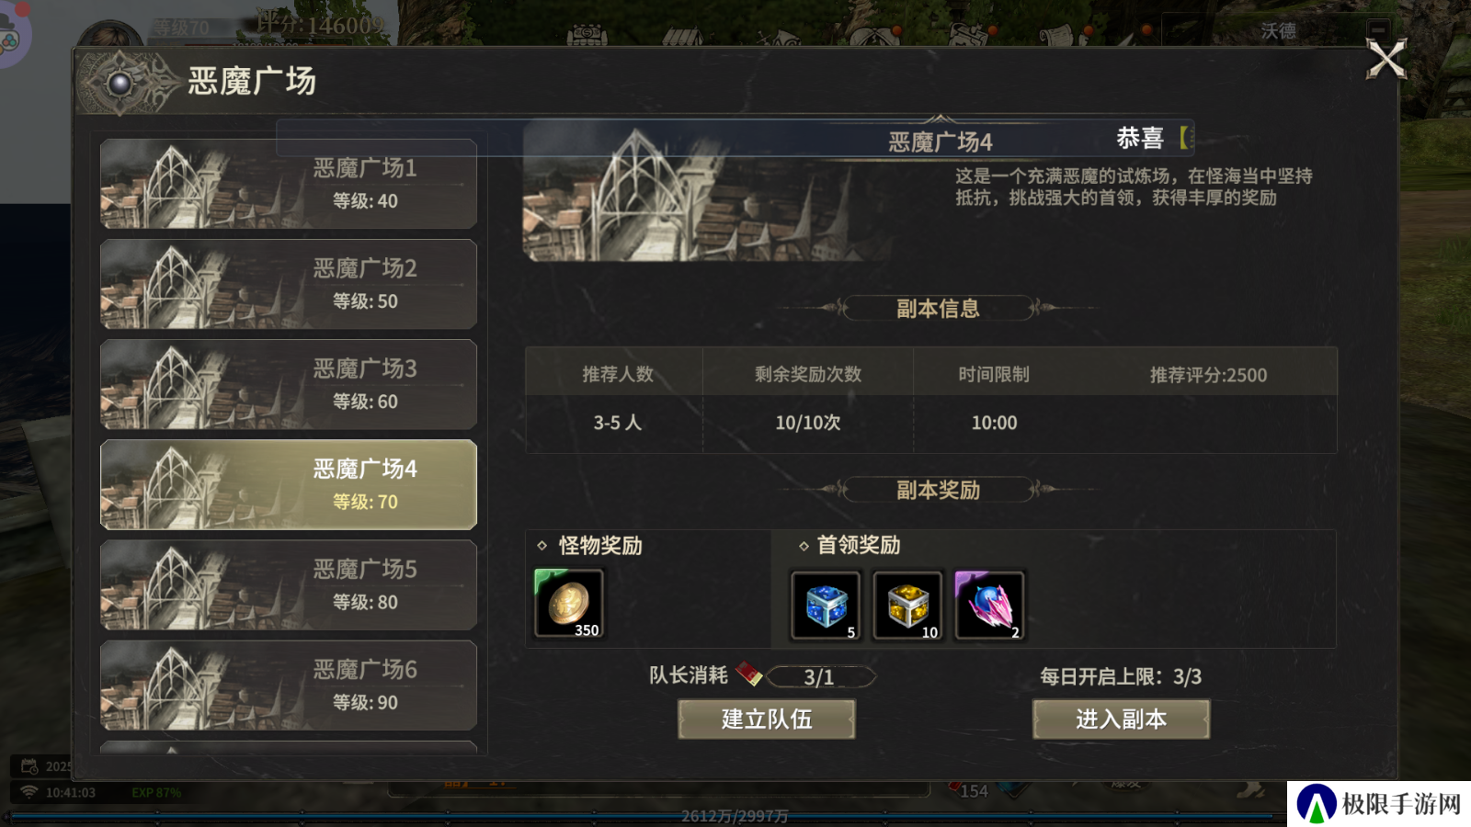This screenshot has width=1471, height=827.
Task: Switch to 恶魔广场5 level 80 dungeon
Action: click(x=289, y=584)
